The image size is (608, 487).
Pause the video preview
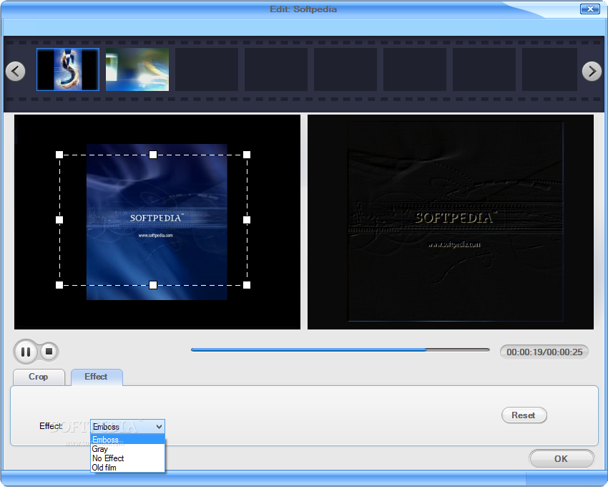26,352
